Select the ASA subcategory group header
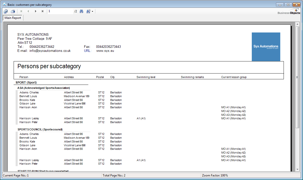The image size is (303, 180). 44,88
